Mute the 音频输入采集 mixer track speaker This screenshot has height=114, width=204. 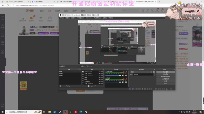tap(123, 75)
